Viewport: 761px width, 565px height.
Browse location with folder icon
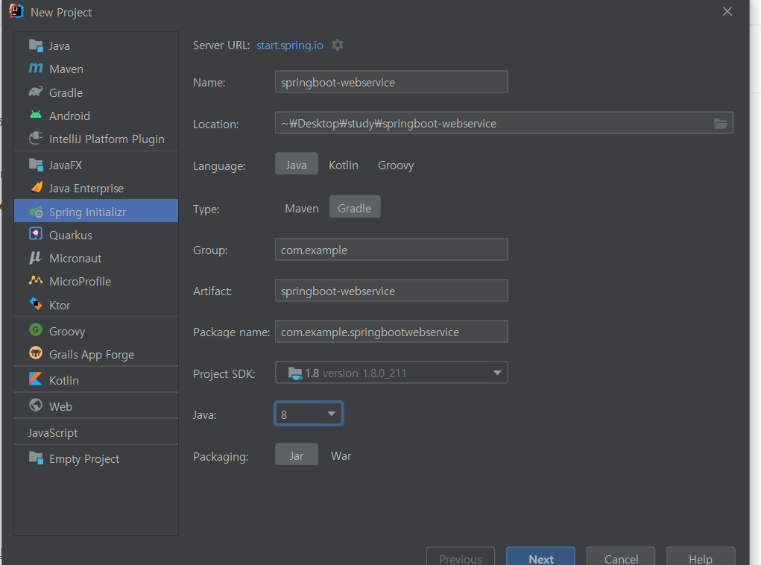tap(721, 123)
